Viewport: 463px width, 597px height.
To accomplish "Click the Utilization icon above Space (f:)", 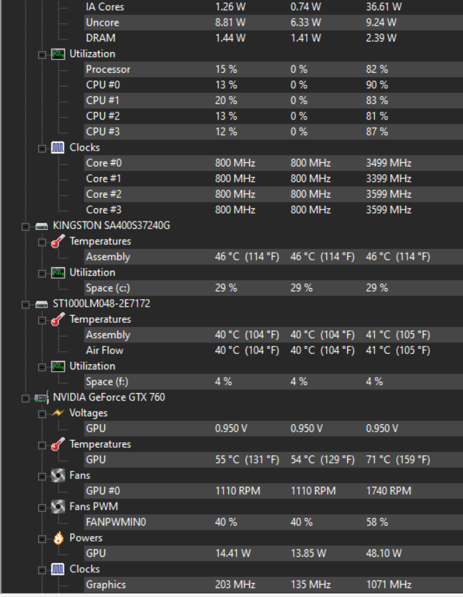I will coord(58,367).
